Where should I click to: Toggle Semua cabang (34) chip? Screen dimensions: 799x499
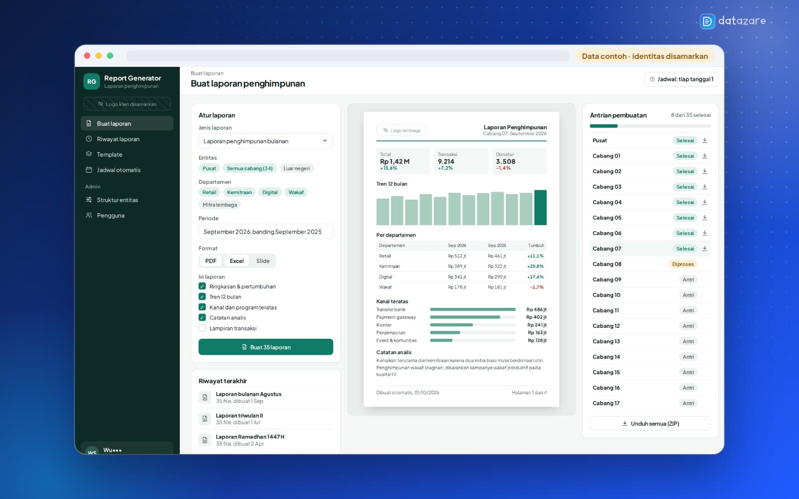pos(250,168)
